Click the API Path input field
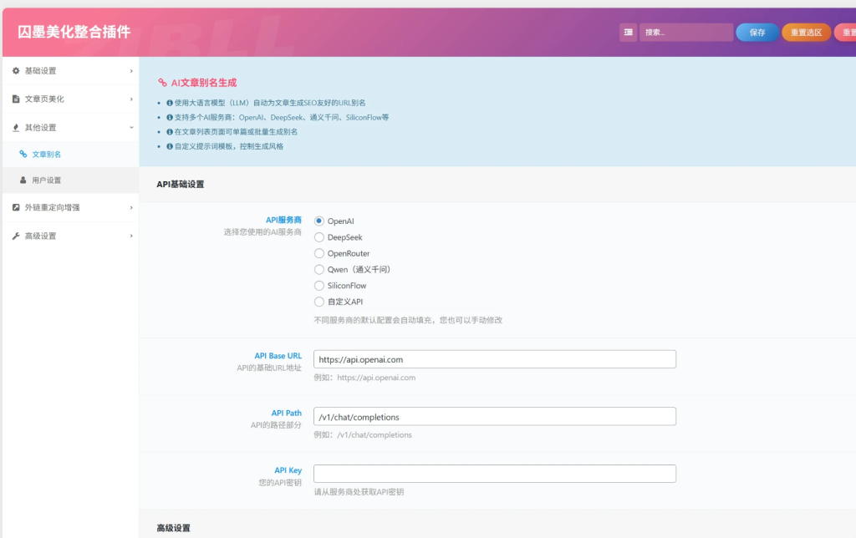Image resolution: width=856 pixels, height=538 pixels. (495, 417)
